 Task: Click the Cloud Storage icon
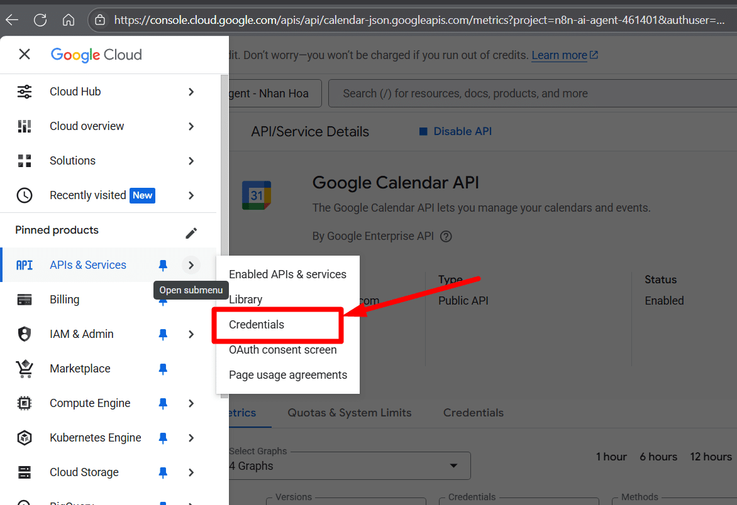(25, 472)
